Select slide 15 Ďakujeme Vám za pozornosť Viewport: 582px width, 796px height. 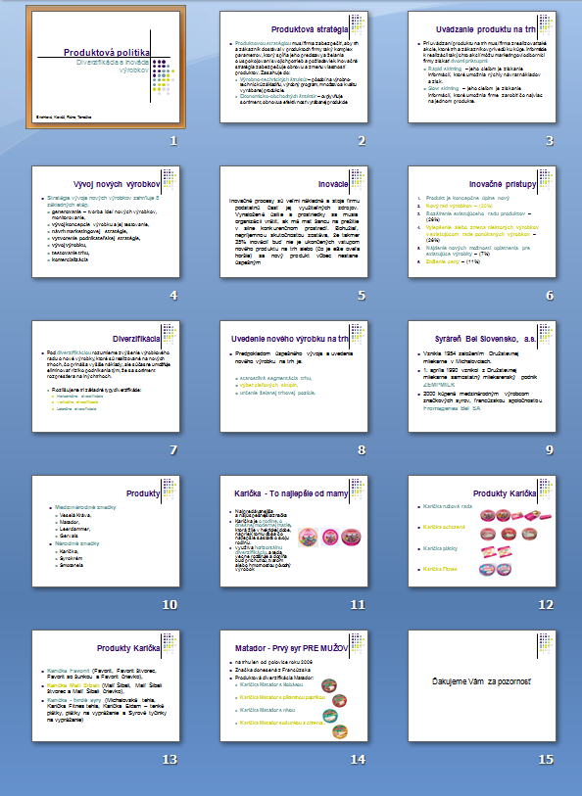click(482, 685)
